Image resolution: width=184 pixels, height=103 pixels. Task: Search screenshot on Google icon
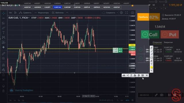click(x=131, y=76)
